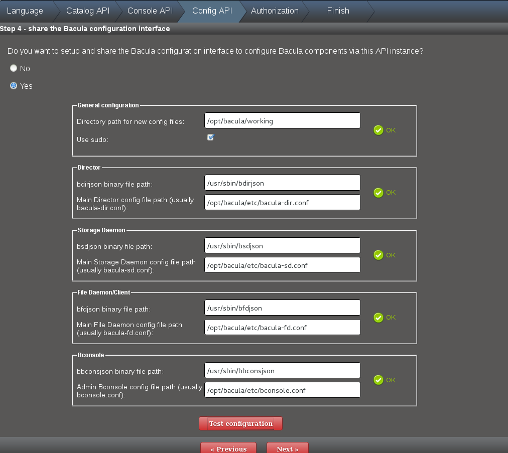Click the 'bbconsjson binary file path:' label
The width and height of the screenshot is (508, 453).
click(120, 371)
